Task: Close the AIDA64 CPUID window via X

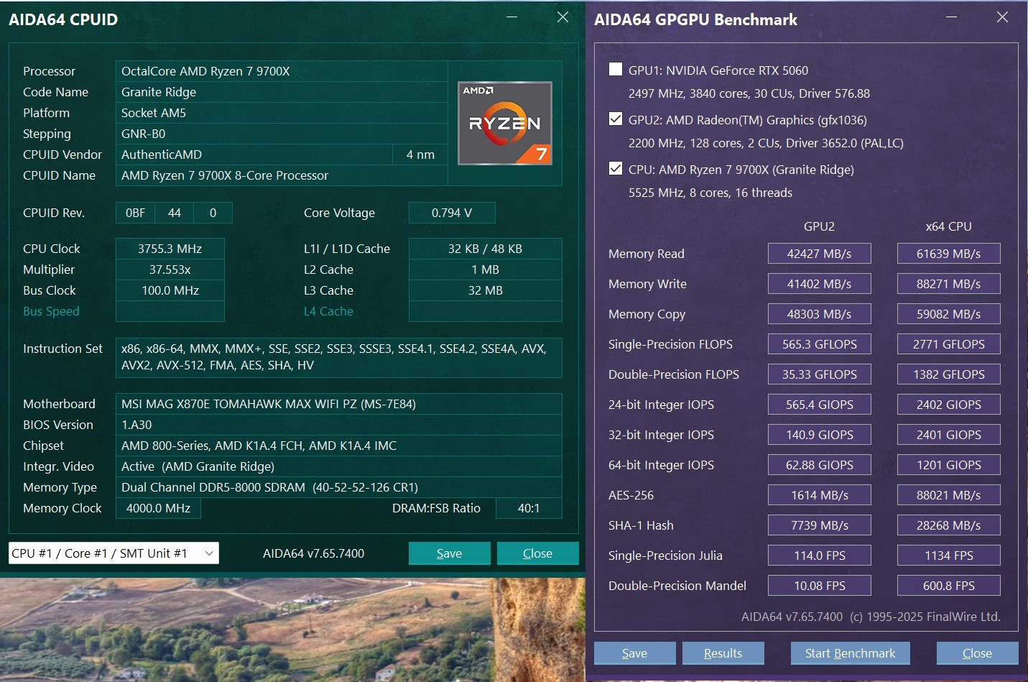Action: [562, 17]
